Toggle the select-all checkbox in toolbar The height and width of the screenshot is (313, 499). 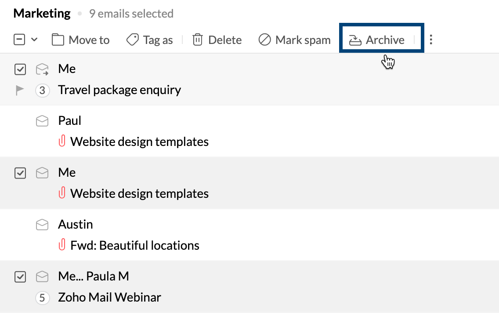tap(19, 40)
